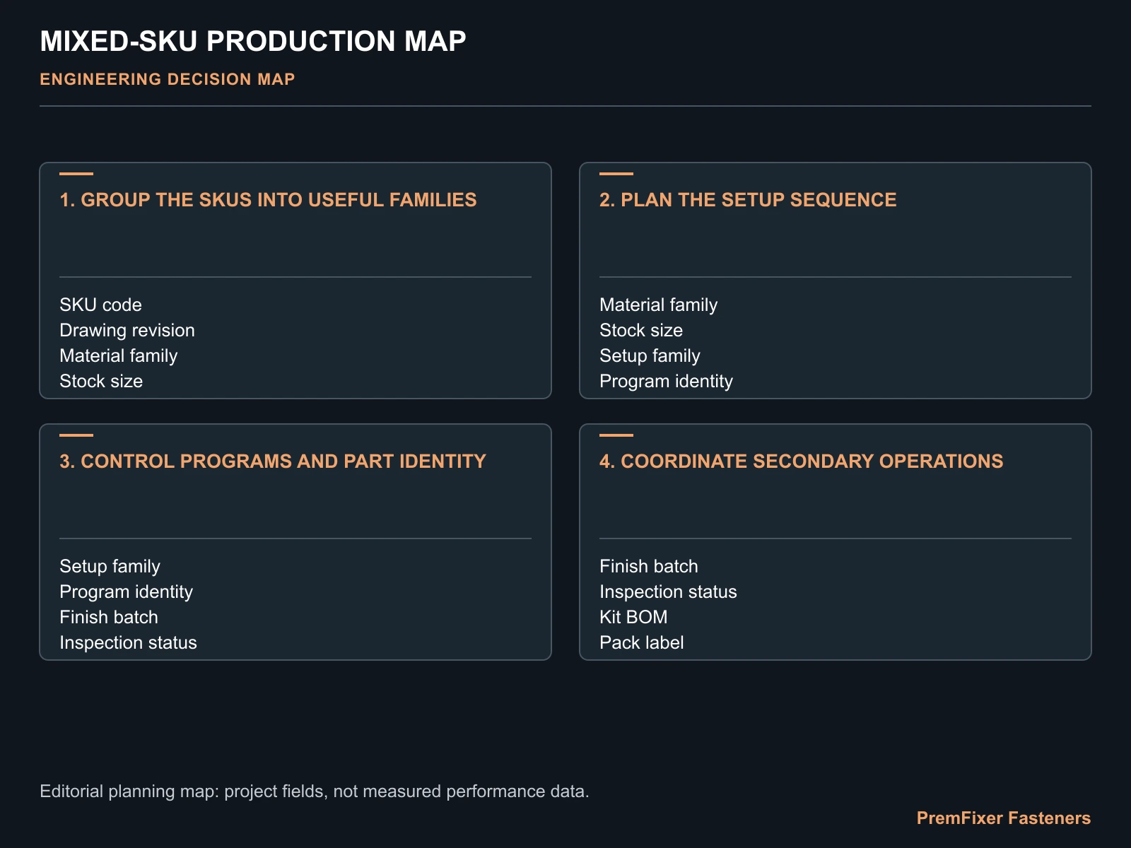This screenshot has height=848, width=1131.
Task: Click heading "2. PLAN THE SETUP SEQUENCE"
Action: pyautogui.click(x=748, y=200)
